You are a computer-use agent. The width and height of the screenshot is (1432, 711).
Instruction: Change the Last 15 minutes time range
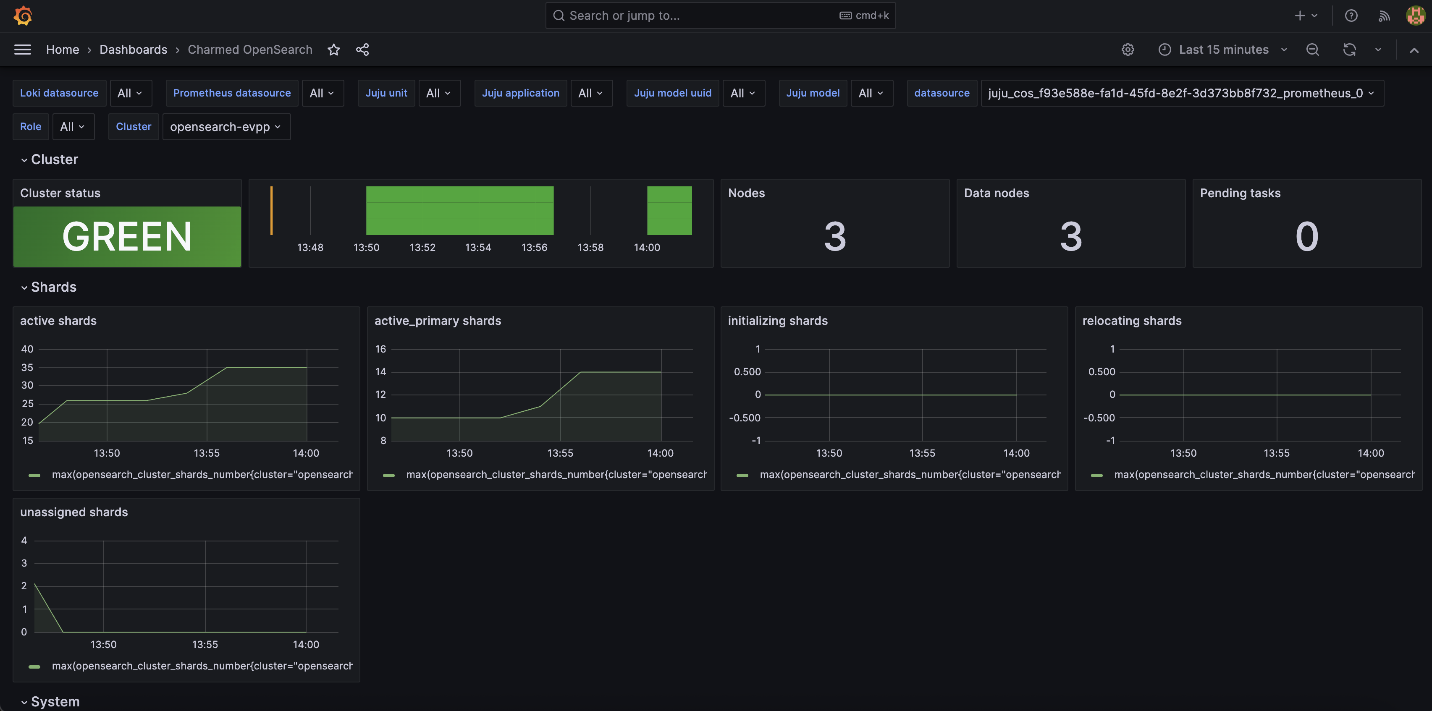(1223, 50)
